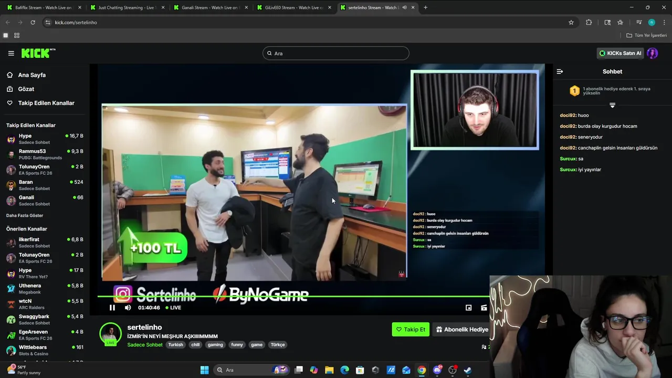The height and width of the screenshot is (378, 672).
Task: Open wtcN channel
Action: [45, 304]
